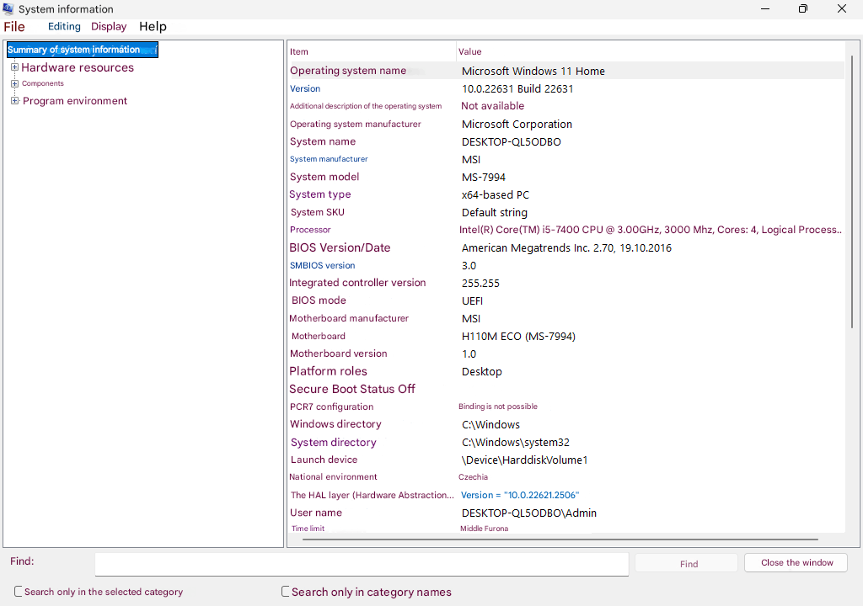Click the Find text input field

pos(362,564)
